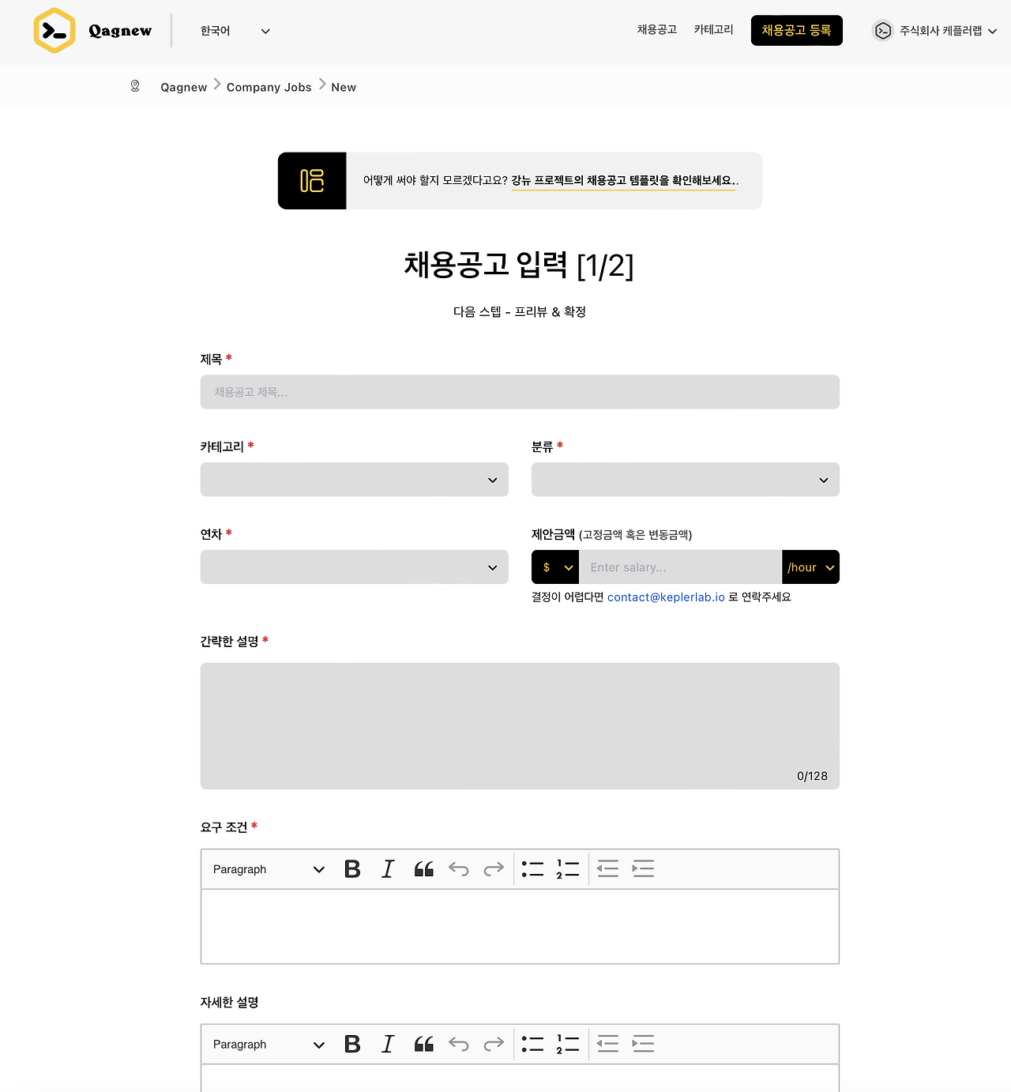Go to the 채용공고 menu item
The image size is (1011, 1092).
[x=656, y=29]
